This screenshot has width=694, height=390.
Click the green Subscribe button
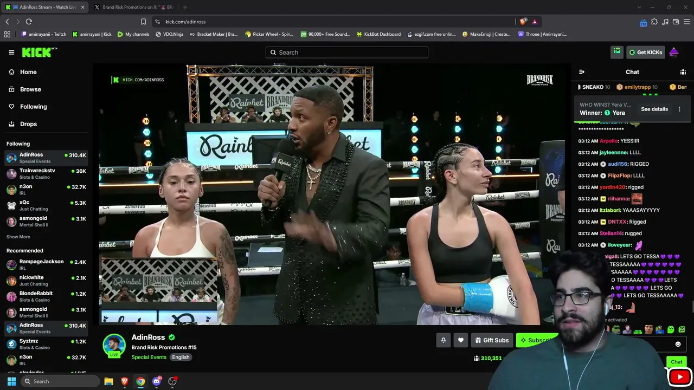pyautogui.click(x=537, y=340)
